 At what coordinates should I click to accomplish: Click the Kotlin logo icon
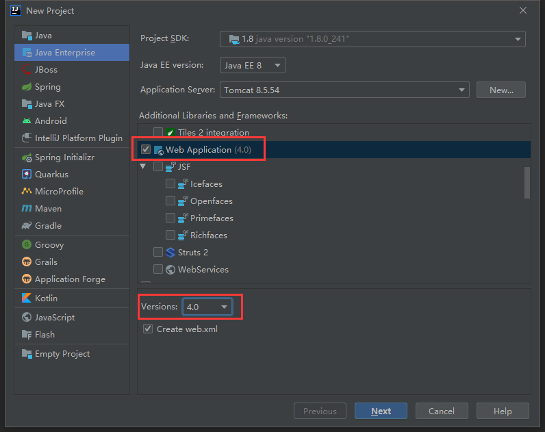point(27,298)
